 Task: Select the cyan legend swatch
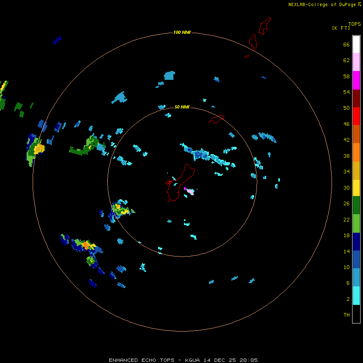point(356,296)
